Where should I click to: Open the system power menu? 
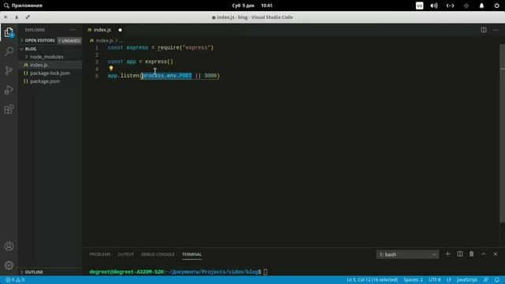(496, 6)
